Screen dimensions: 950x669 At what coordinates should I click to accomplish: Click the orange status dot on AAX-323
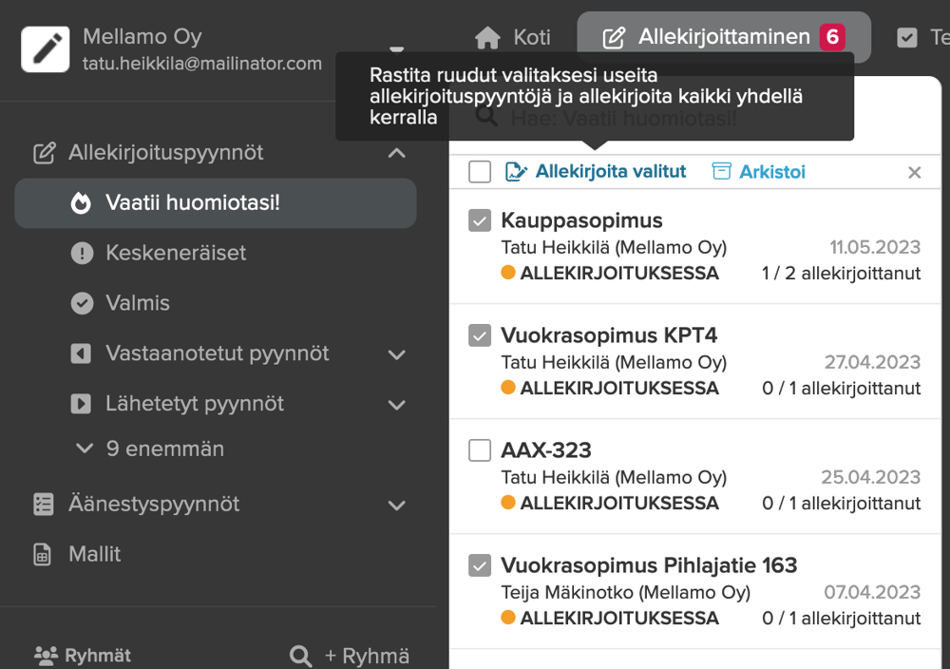coord(507,503)
